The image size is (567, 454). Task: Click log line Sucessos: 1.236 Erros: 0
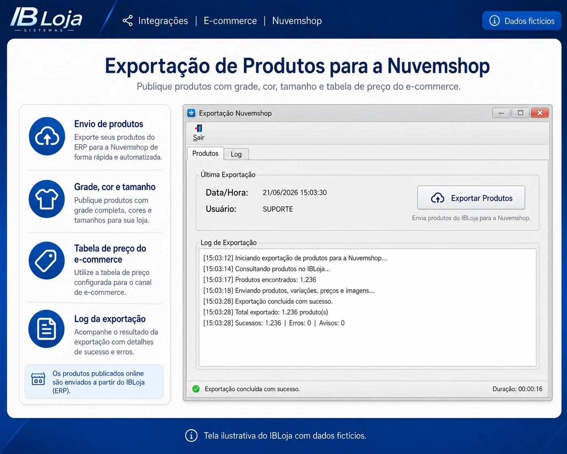point(274,323)
